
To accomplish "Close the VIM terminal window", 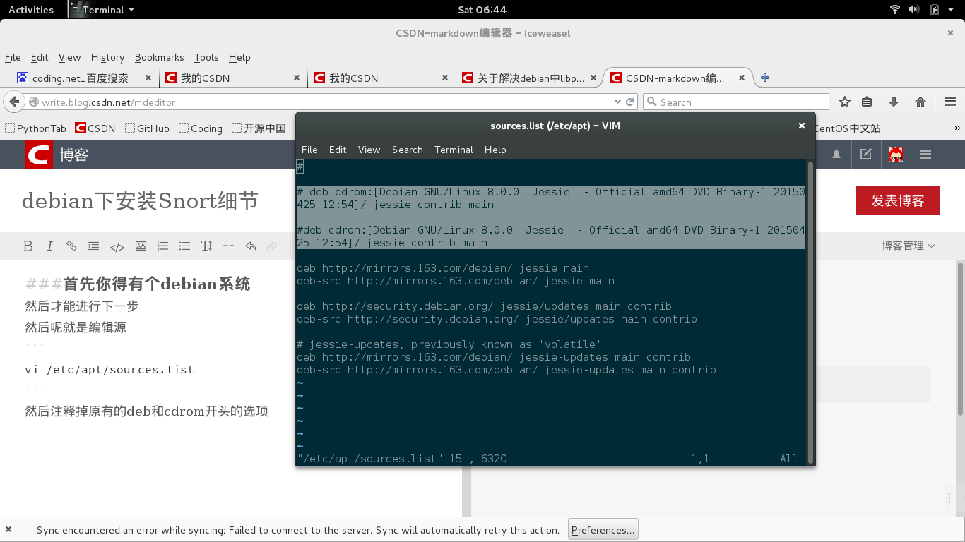I will tap(801, 126).
